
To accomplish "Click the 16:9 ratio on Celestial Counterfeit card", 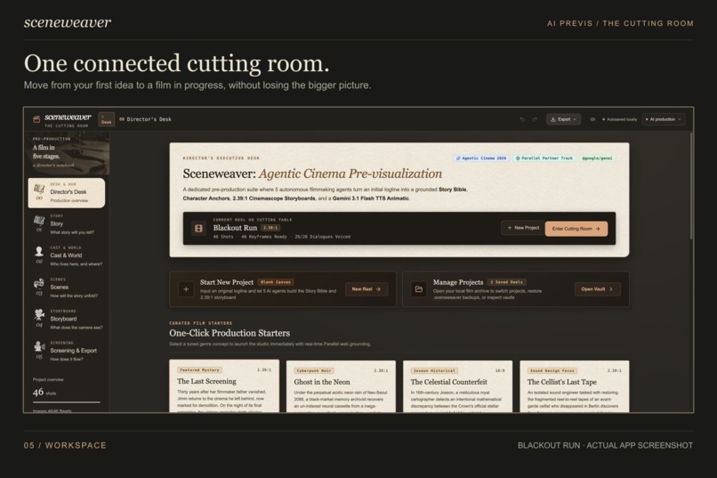I will (x=500, y=371).
